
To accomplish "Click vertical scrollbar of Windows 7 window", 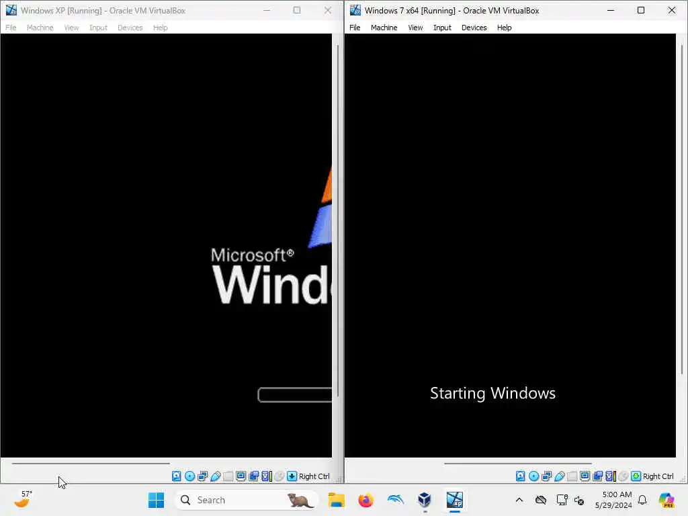I will 682,209.
